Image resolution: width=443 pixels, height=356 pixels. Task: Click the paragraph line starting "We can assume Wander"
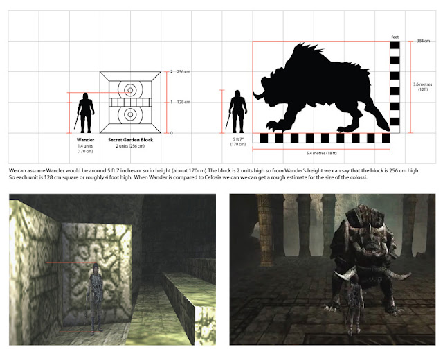pyautogui.click(x=215, y=171)
